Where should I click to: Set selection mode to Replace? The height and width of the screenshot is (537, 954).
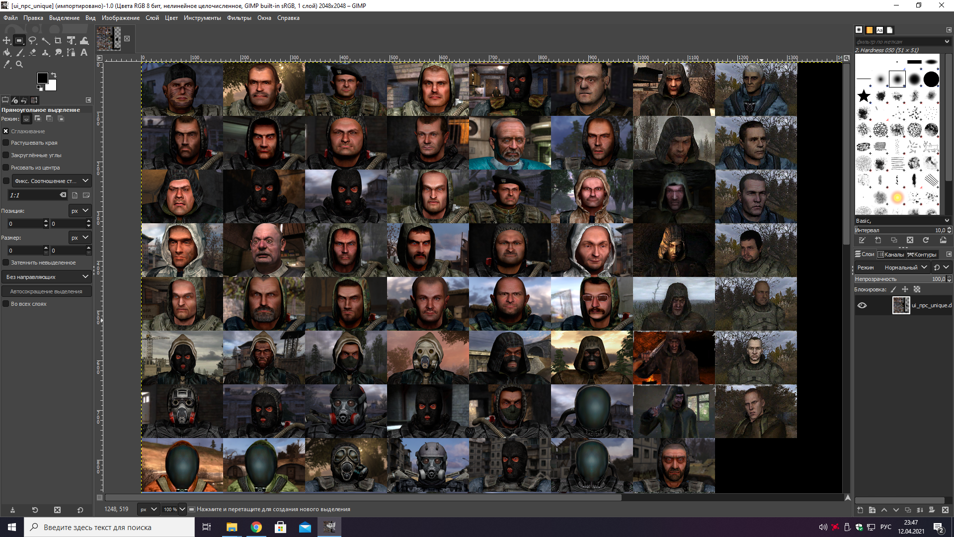point(26,119)
